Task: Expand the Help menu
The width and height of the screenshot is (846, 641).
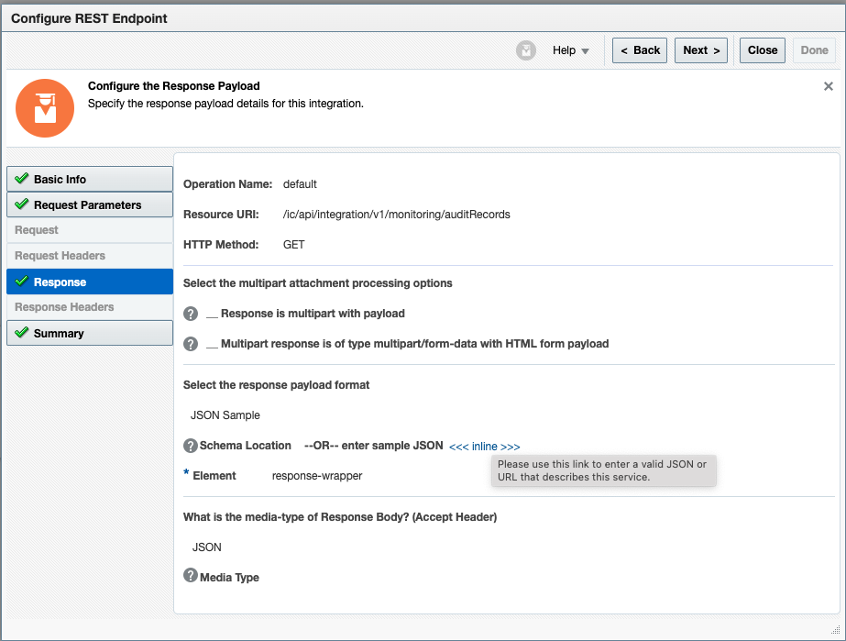Action: 570,50
